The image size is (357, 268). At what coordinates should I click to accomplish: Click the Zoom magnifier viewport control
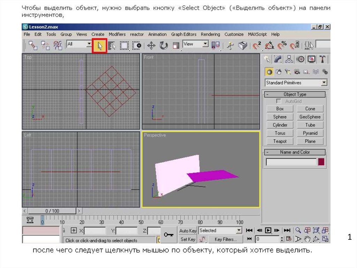(x=298, y=230)
